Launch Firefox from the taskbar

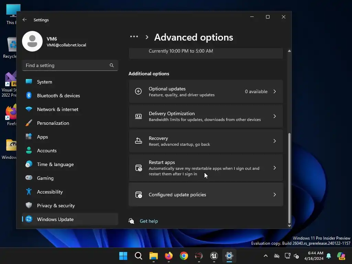[x=169, y=256]
